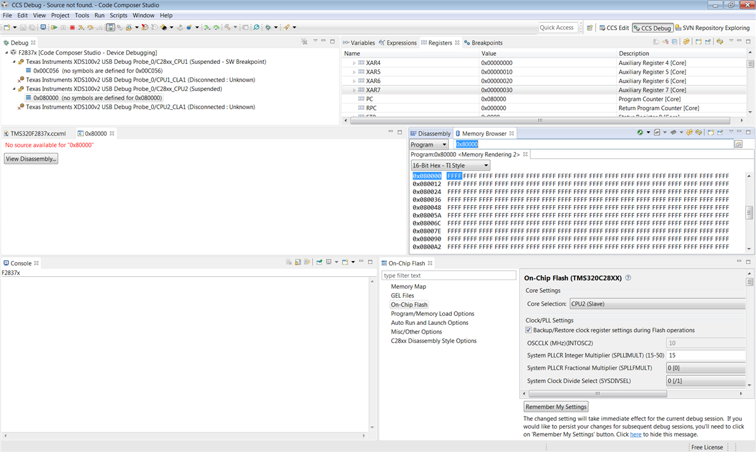Click the red Terminate debug icon
This screenshot has height=452, width=756.
[x=73, y=28]
